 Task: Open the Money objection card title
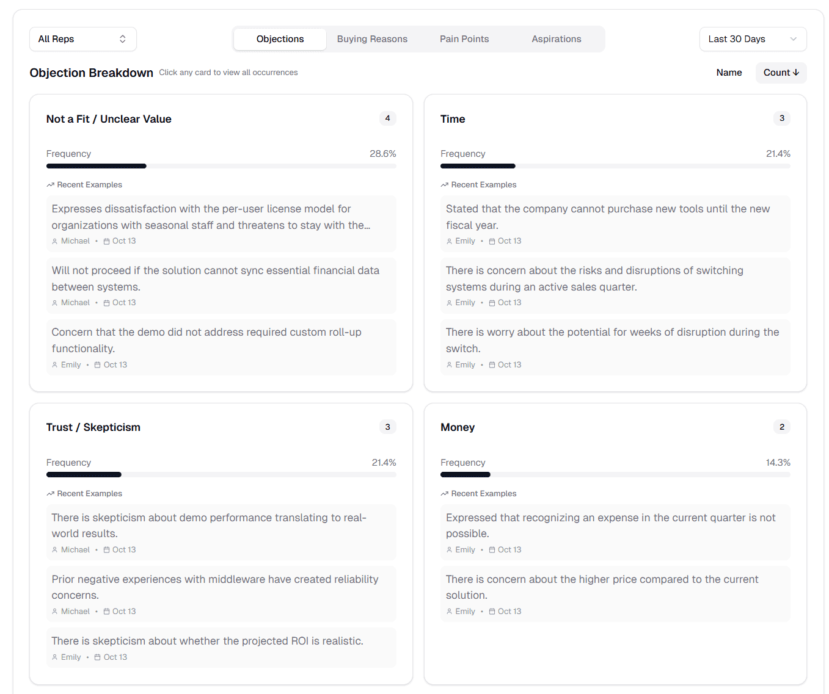458,428
